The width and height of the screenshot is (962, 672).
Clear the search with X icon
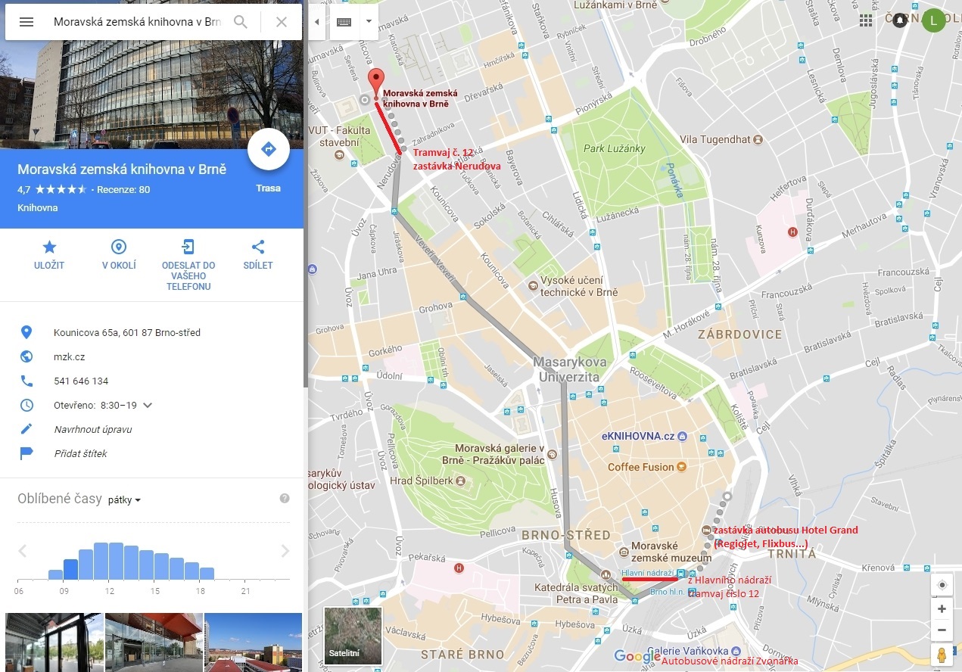[282, 22]
